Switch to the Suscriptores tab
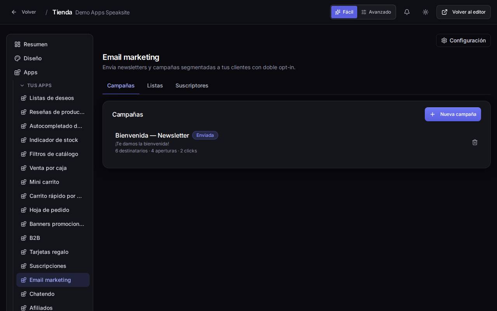The height and width of the screenshot is (311, 497). tap(192, 86)
